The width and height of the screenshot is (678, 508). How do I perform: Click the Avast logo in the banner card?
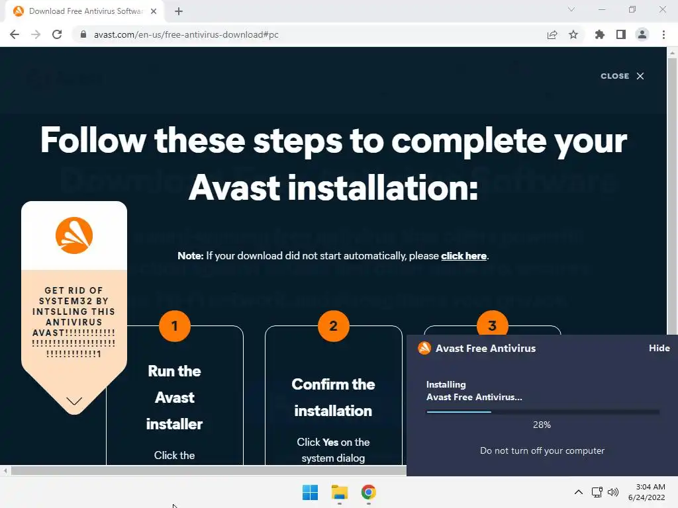point(74,235)
